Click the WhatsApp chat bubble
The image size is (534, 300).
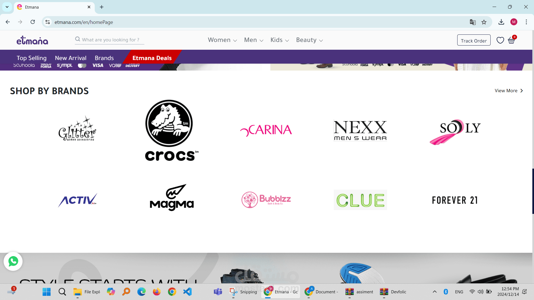pyautogui.click(x=13, y=261)
